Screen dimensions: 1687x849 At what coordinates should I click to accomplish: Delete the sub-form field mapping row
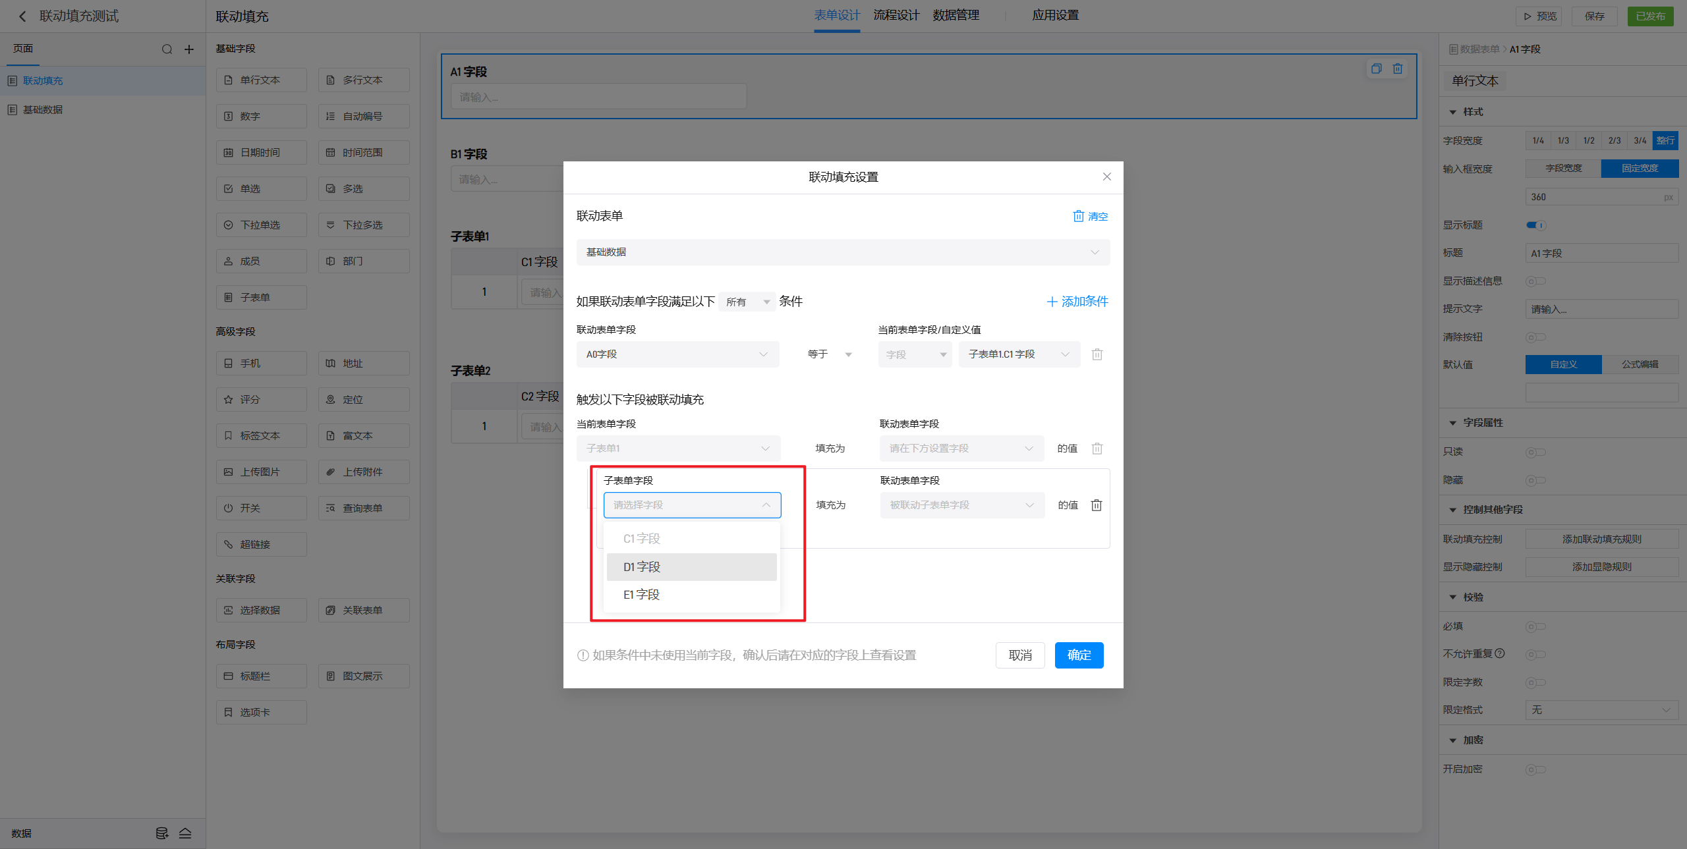tap(1097, 505)
